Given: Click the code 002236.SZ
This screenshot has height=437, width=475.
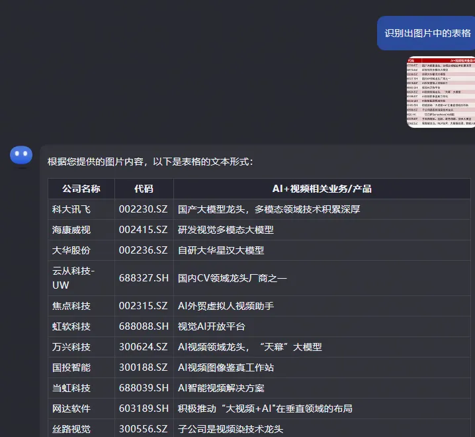Looking at the screenshot, I should [x=144, y=250].
